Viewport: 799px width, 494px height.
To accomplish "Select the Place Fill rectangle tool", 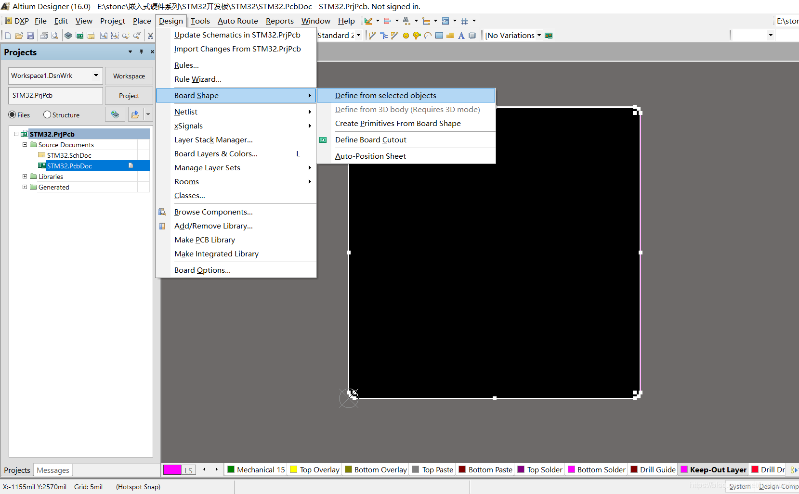I will click(439, 36).
